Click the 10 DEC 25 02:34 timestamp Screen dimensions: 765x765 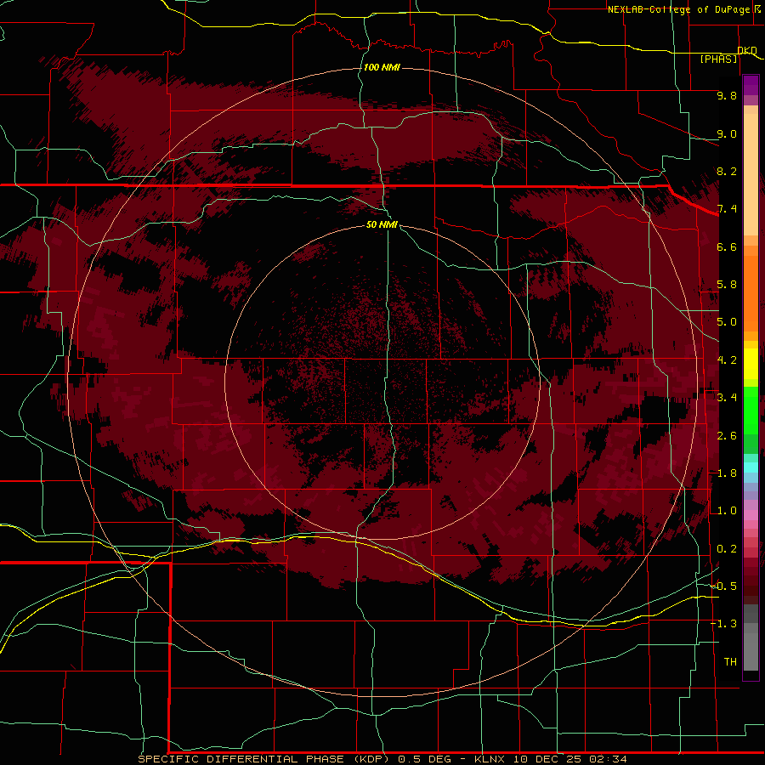570,759
